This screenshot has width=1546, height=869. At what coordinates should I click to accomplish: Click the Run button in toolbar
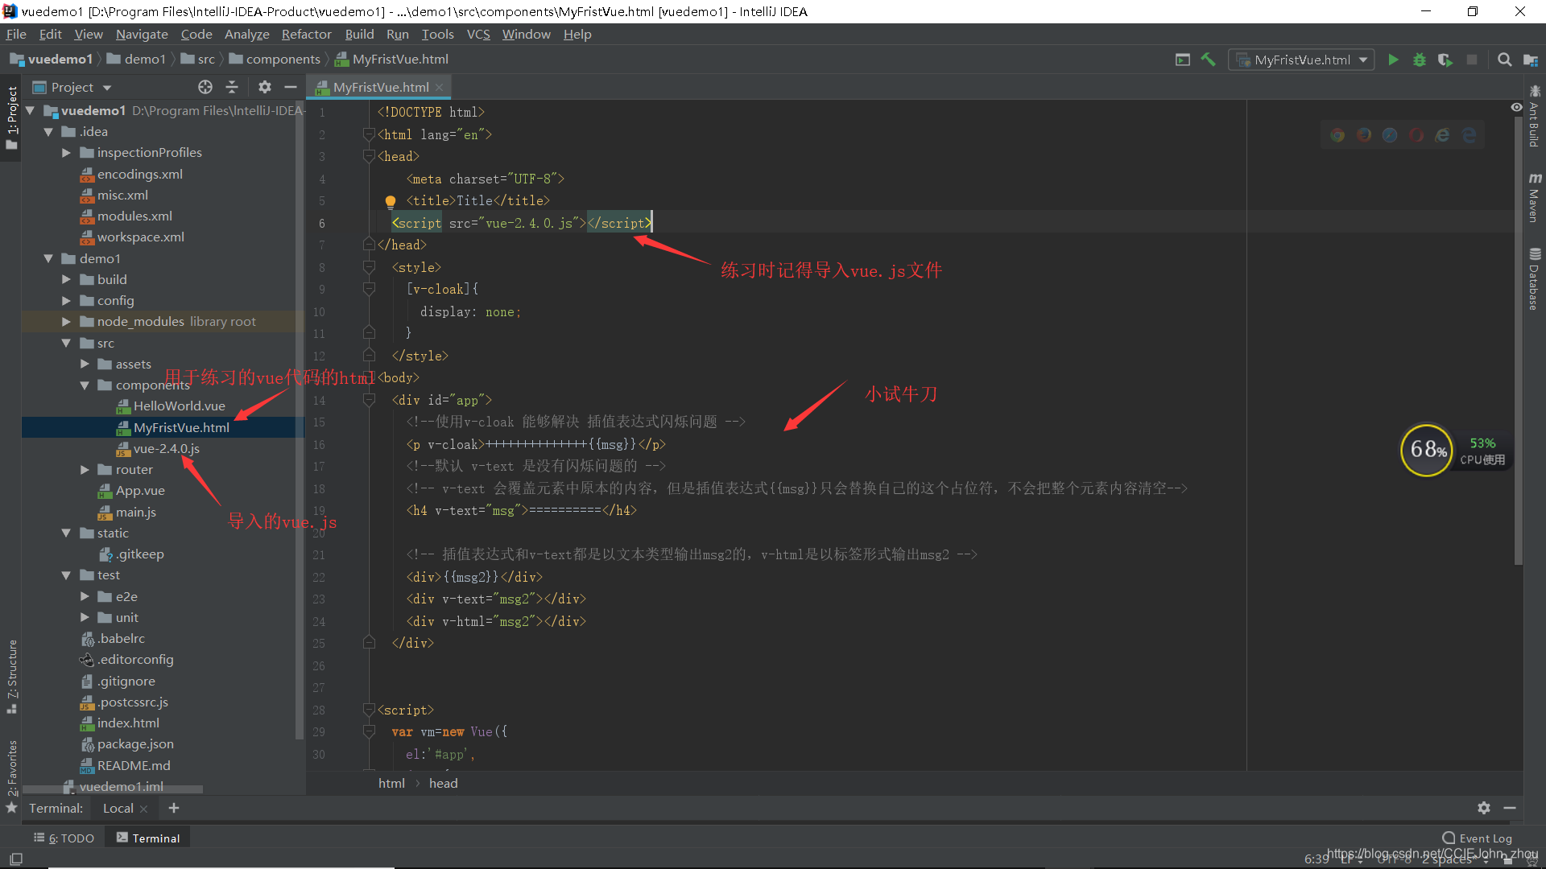coord(1393,60)
